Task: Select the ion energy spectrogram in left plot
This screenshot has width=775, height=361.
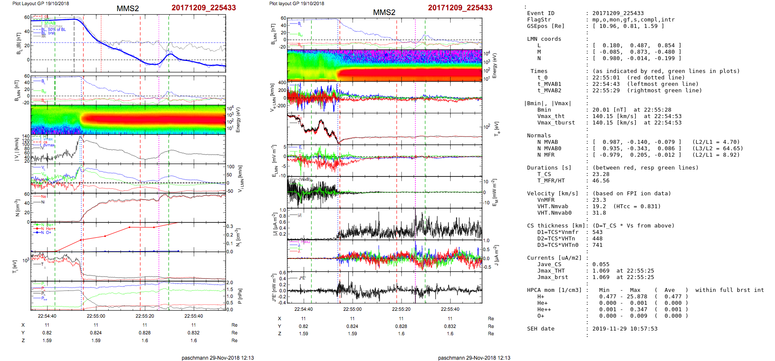Action: point(128,119)
